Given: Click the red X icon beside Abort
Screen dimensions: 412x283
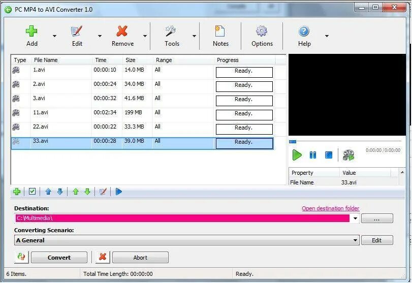Looking at the screenshot, I should point(103,257).
